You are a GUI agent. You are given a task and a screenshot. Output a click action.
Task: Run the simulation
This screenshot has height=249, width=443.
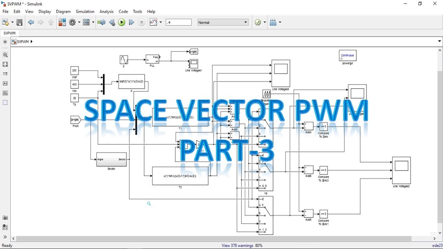121,22
